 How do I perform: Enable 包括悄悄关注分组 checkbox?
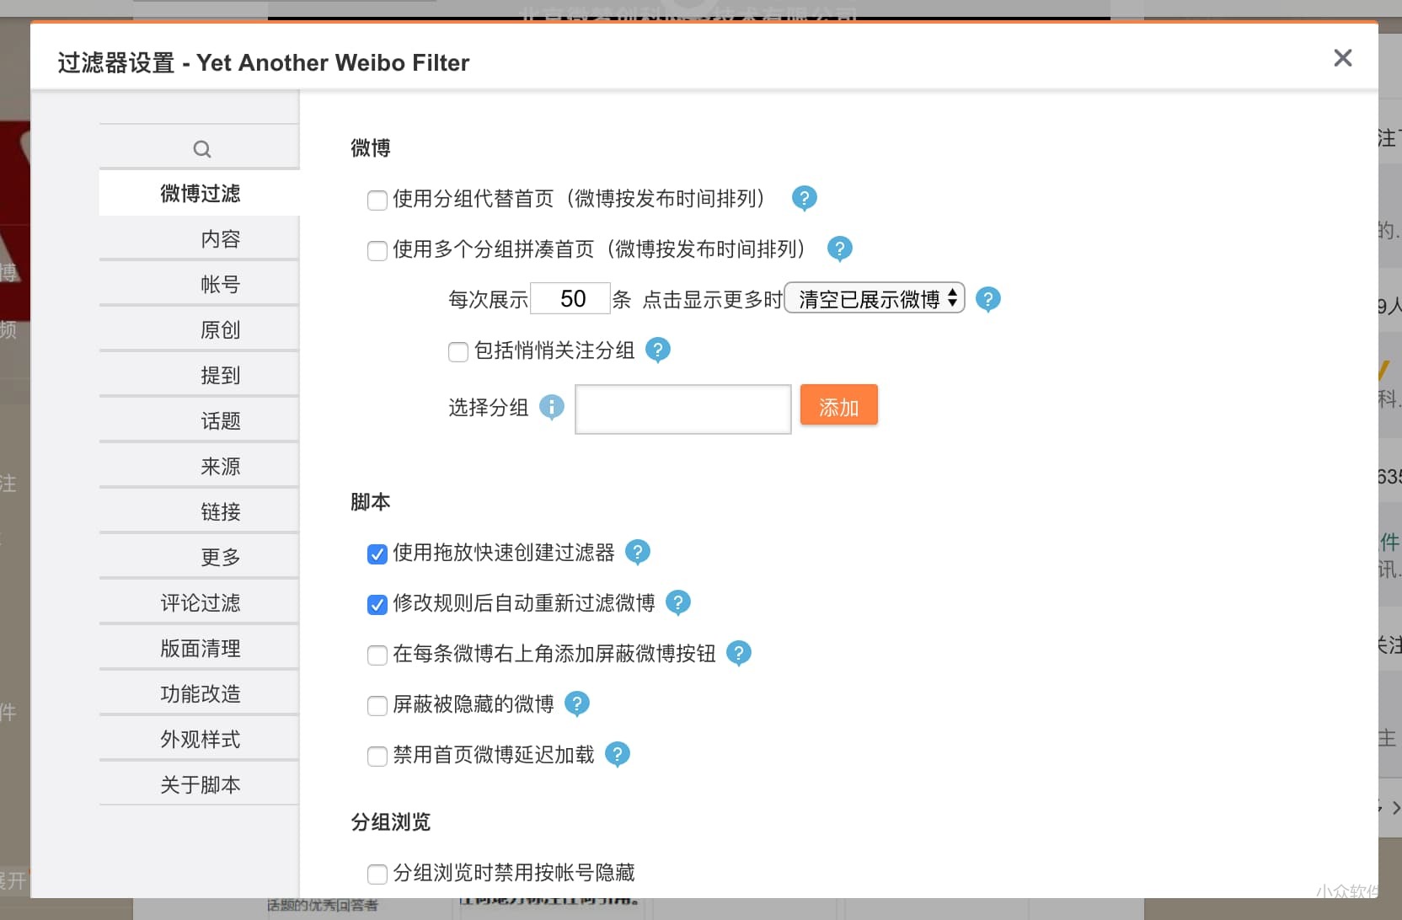pos(458,352)
